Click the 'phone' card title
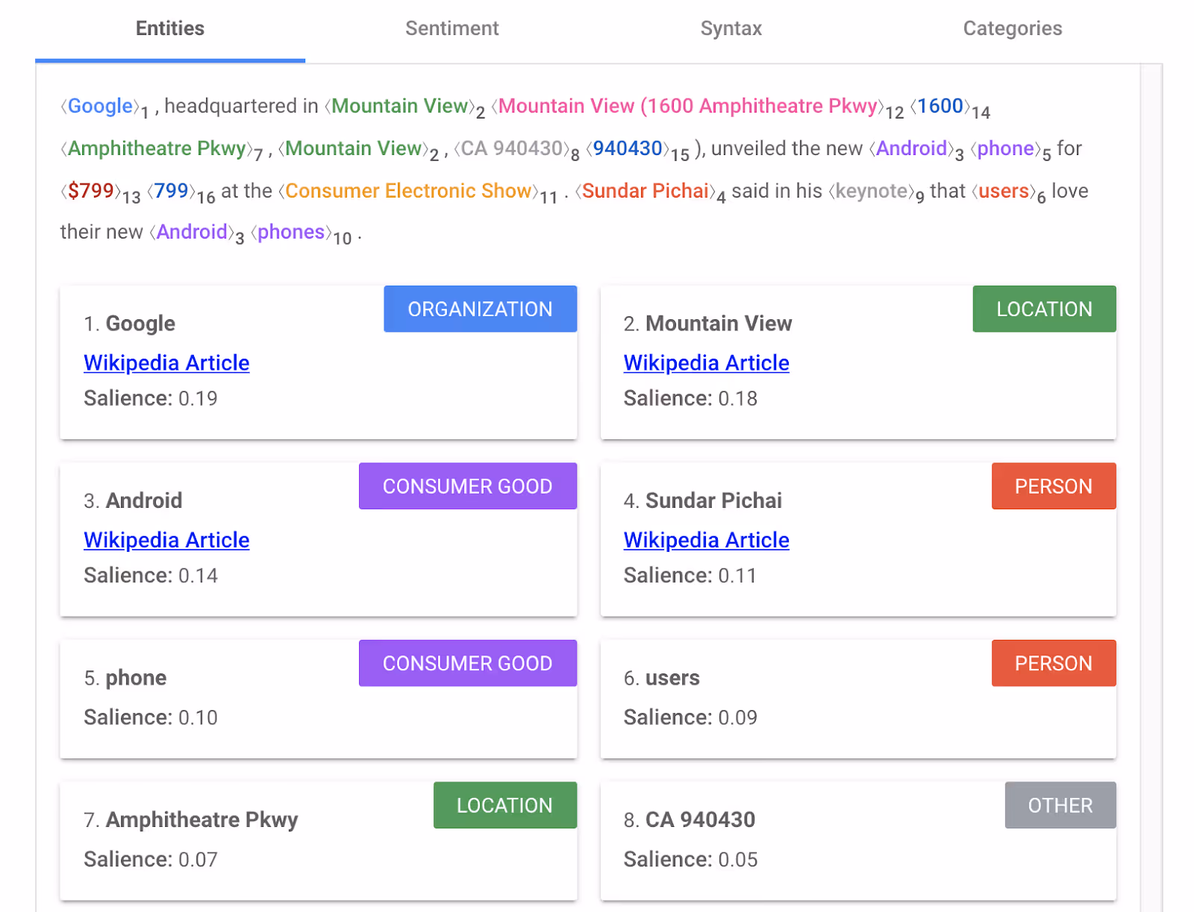The width and height of the screenshot is (1194, 912). coord(136,678)
